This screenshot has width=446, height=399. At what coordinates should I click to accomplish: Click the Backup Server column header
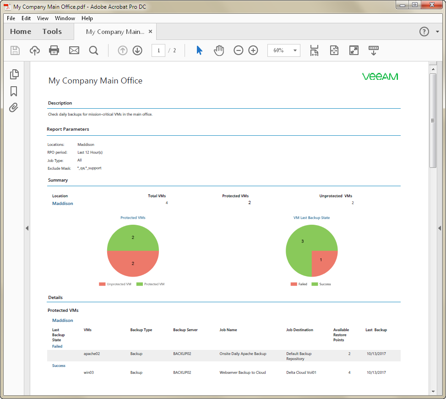click(x=185, y=330)
